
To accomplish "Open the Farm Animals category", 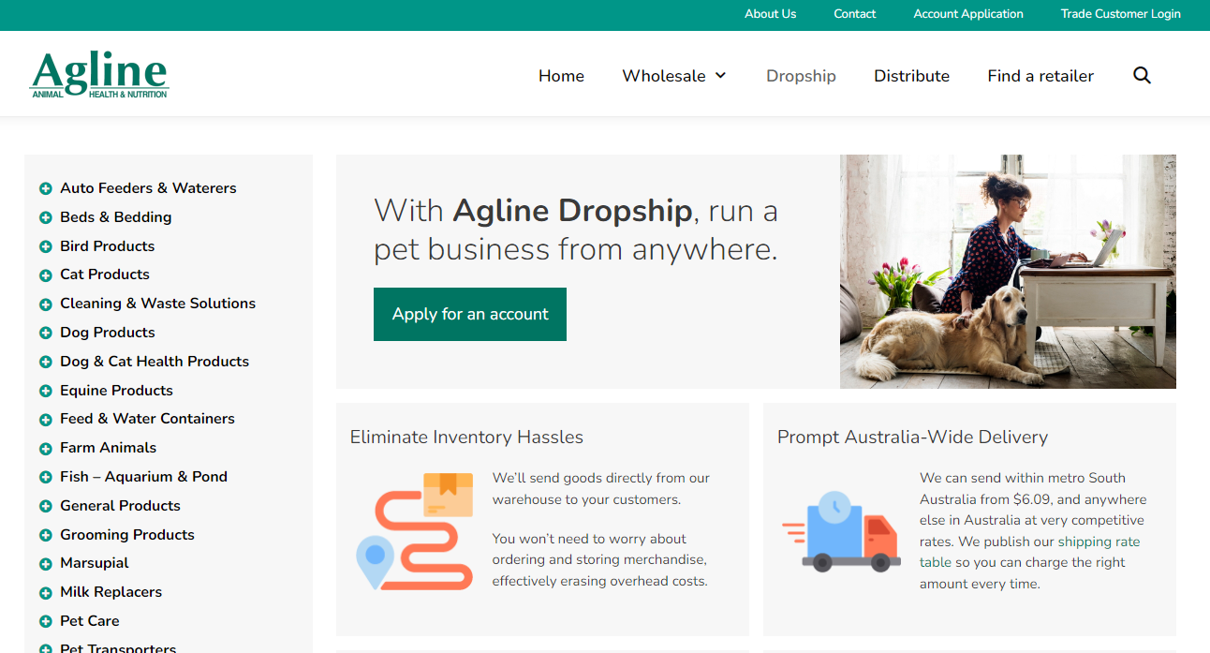I will coord(108,448).
